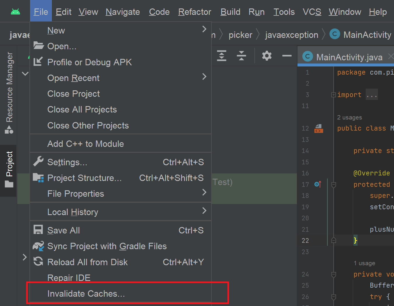Select Add C++ to Module
Image resolution: width=394 pixels, height=306 pixels.
[120, 144]
